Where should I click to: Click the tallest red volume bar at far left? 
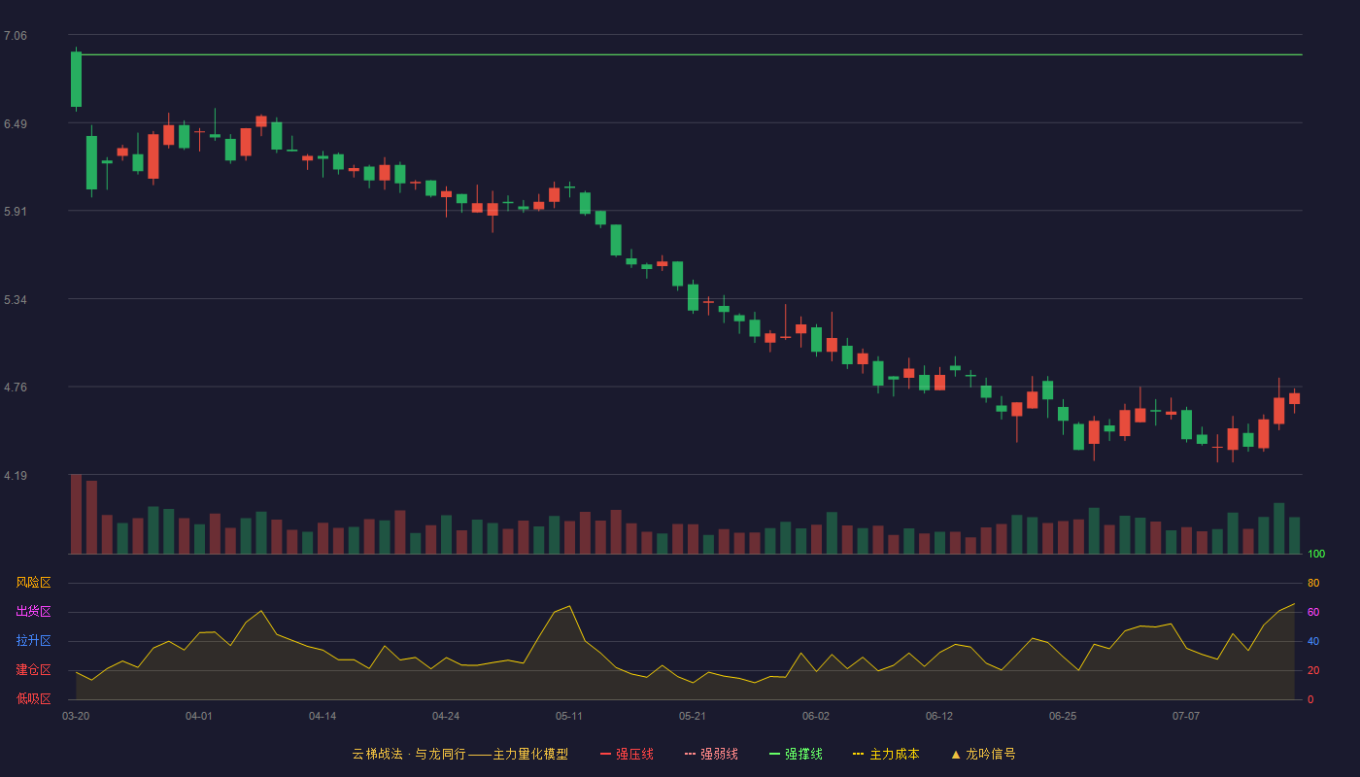[x=76, y=514]
